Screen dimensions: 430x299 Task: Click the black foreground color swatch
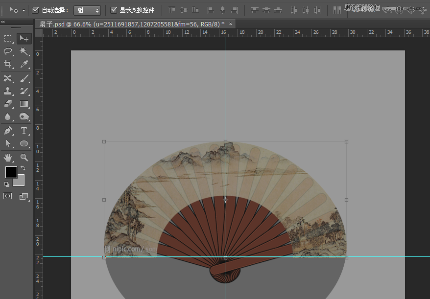[x=11, y=172]
